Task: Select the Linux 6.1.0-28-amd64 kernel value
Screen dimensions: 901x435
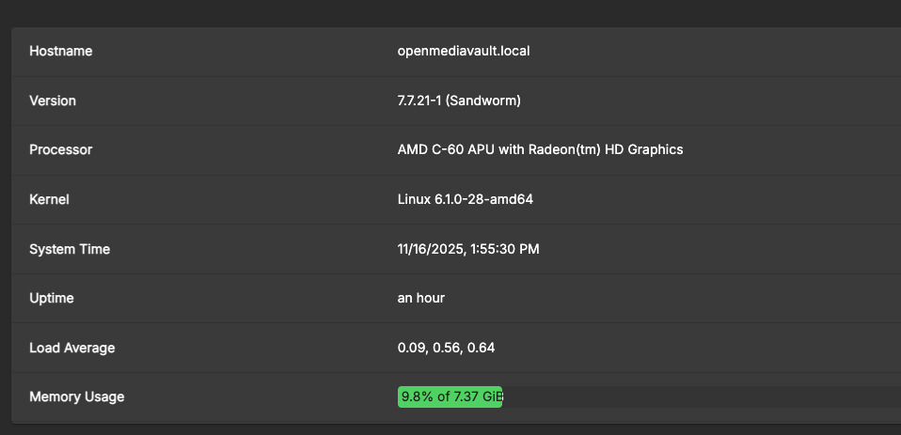Action: click(x=466, y=199)
